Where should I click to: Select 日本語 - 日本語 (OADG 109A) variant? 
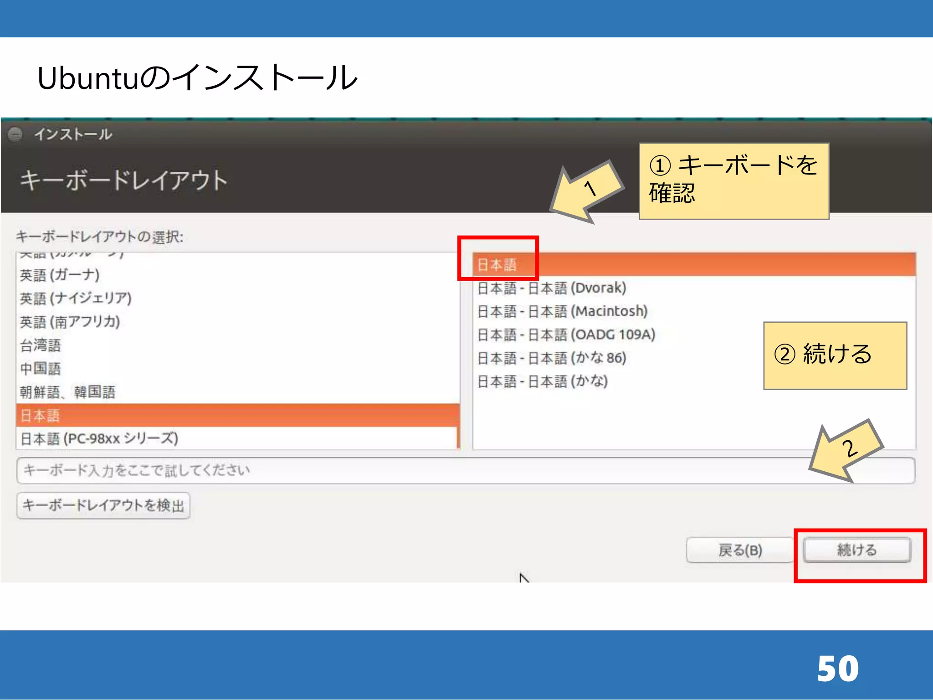[x=694, y=335]
